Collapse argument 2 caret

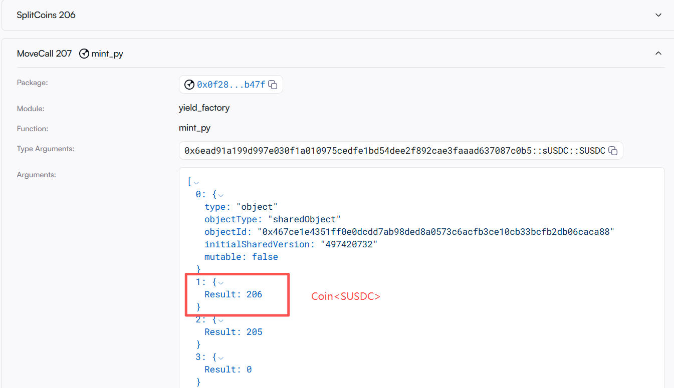(x=221, y=320)
